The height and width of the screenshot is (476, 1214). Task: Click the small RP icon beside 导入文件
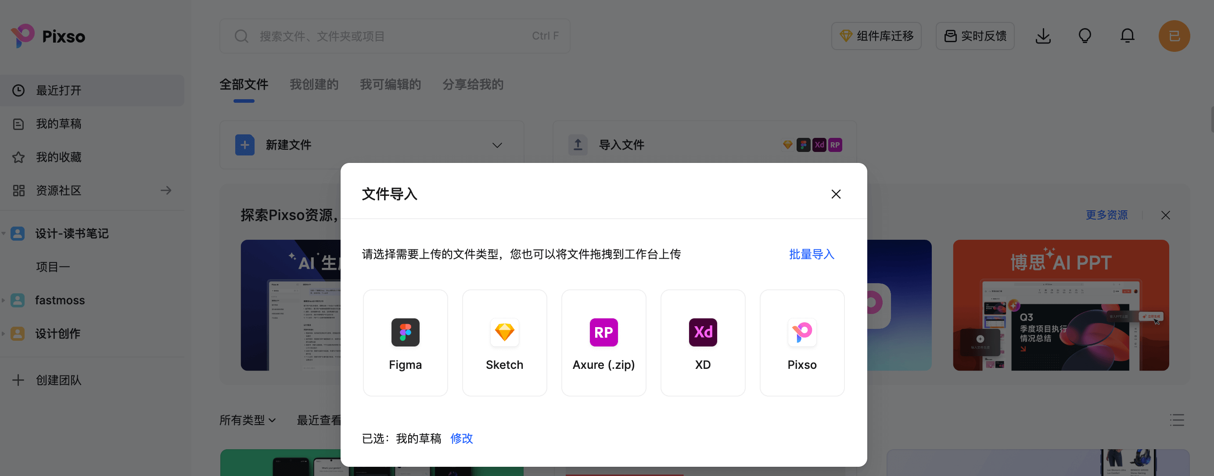coord(835,144)
